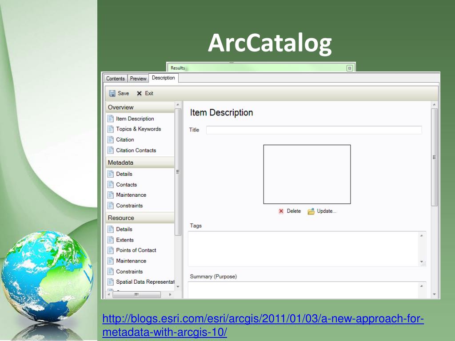Click the Tags box scroll down arrow
The height and width of the screenshot is (341, 455).
click(422, 262)
